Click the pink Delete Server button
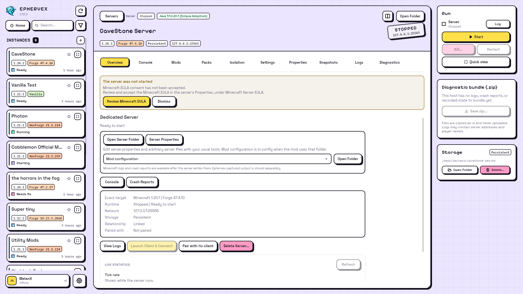 pos(236,246)
